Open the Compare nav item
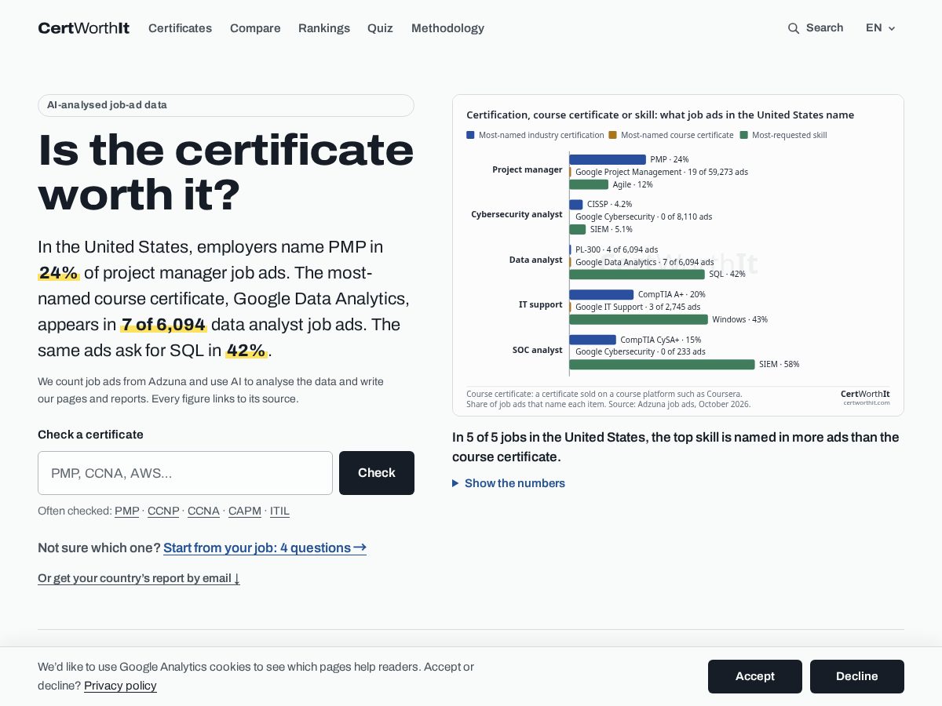The width and height of the screenshot is (942, 706). (x=255, y=28)
